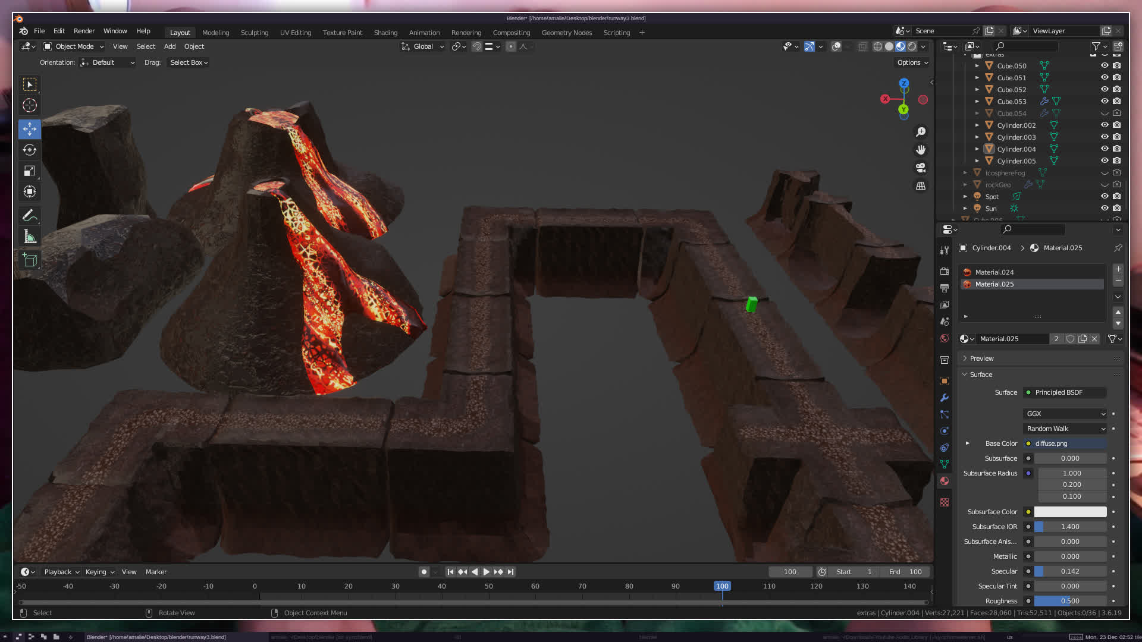Click the Options button in viewport
This screenshot has height=642, width=1142.
coord(912,62)
